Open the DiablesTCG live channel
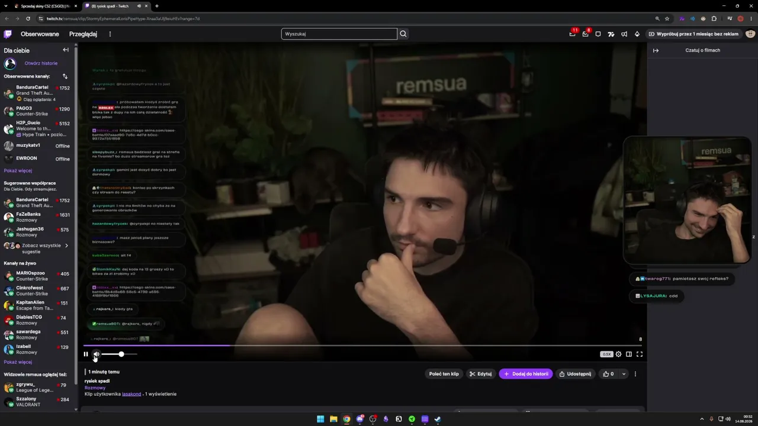 (x=37, y=320)
